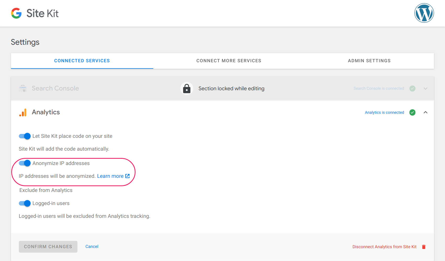
Task: Click Disconnect Analytics from Site Kit
Action: coord(384,247)
